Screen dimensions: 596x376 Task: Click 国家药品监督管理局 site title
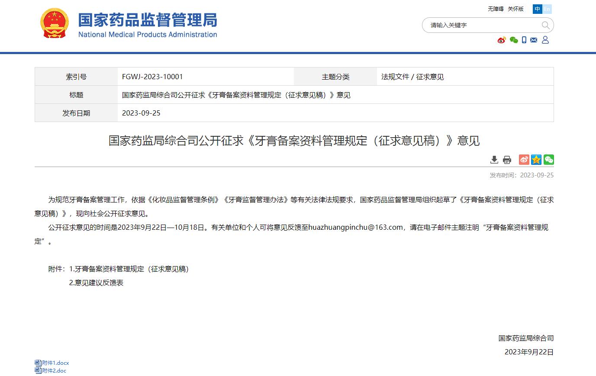click(148, 20)
